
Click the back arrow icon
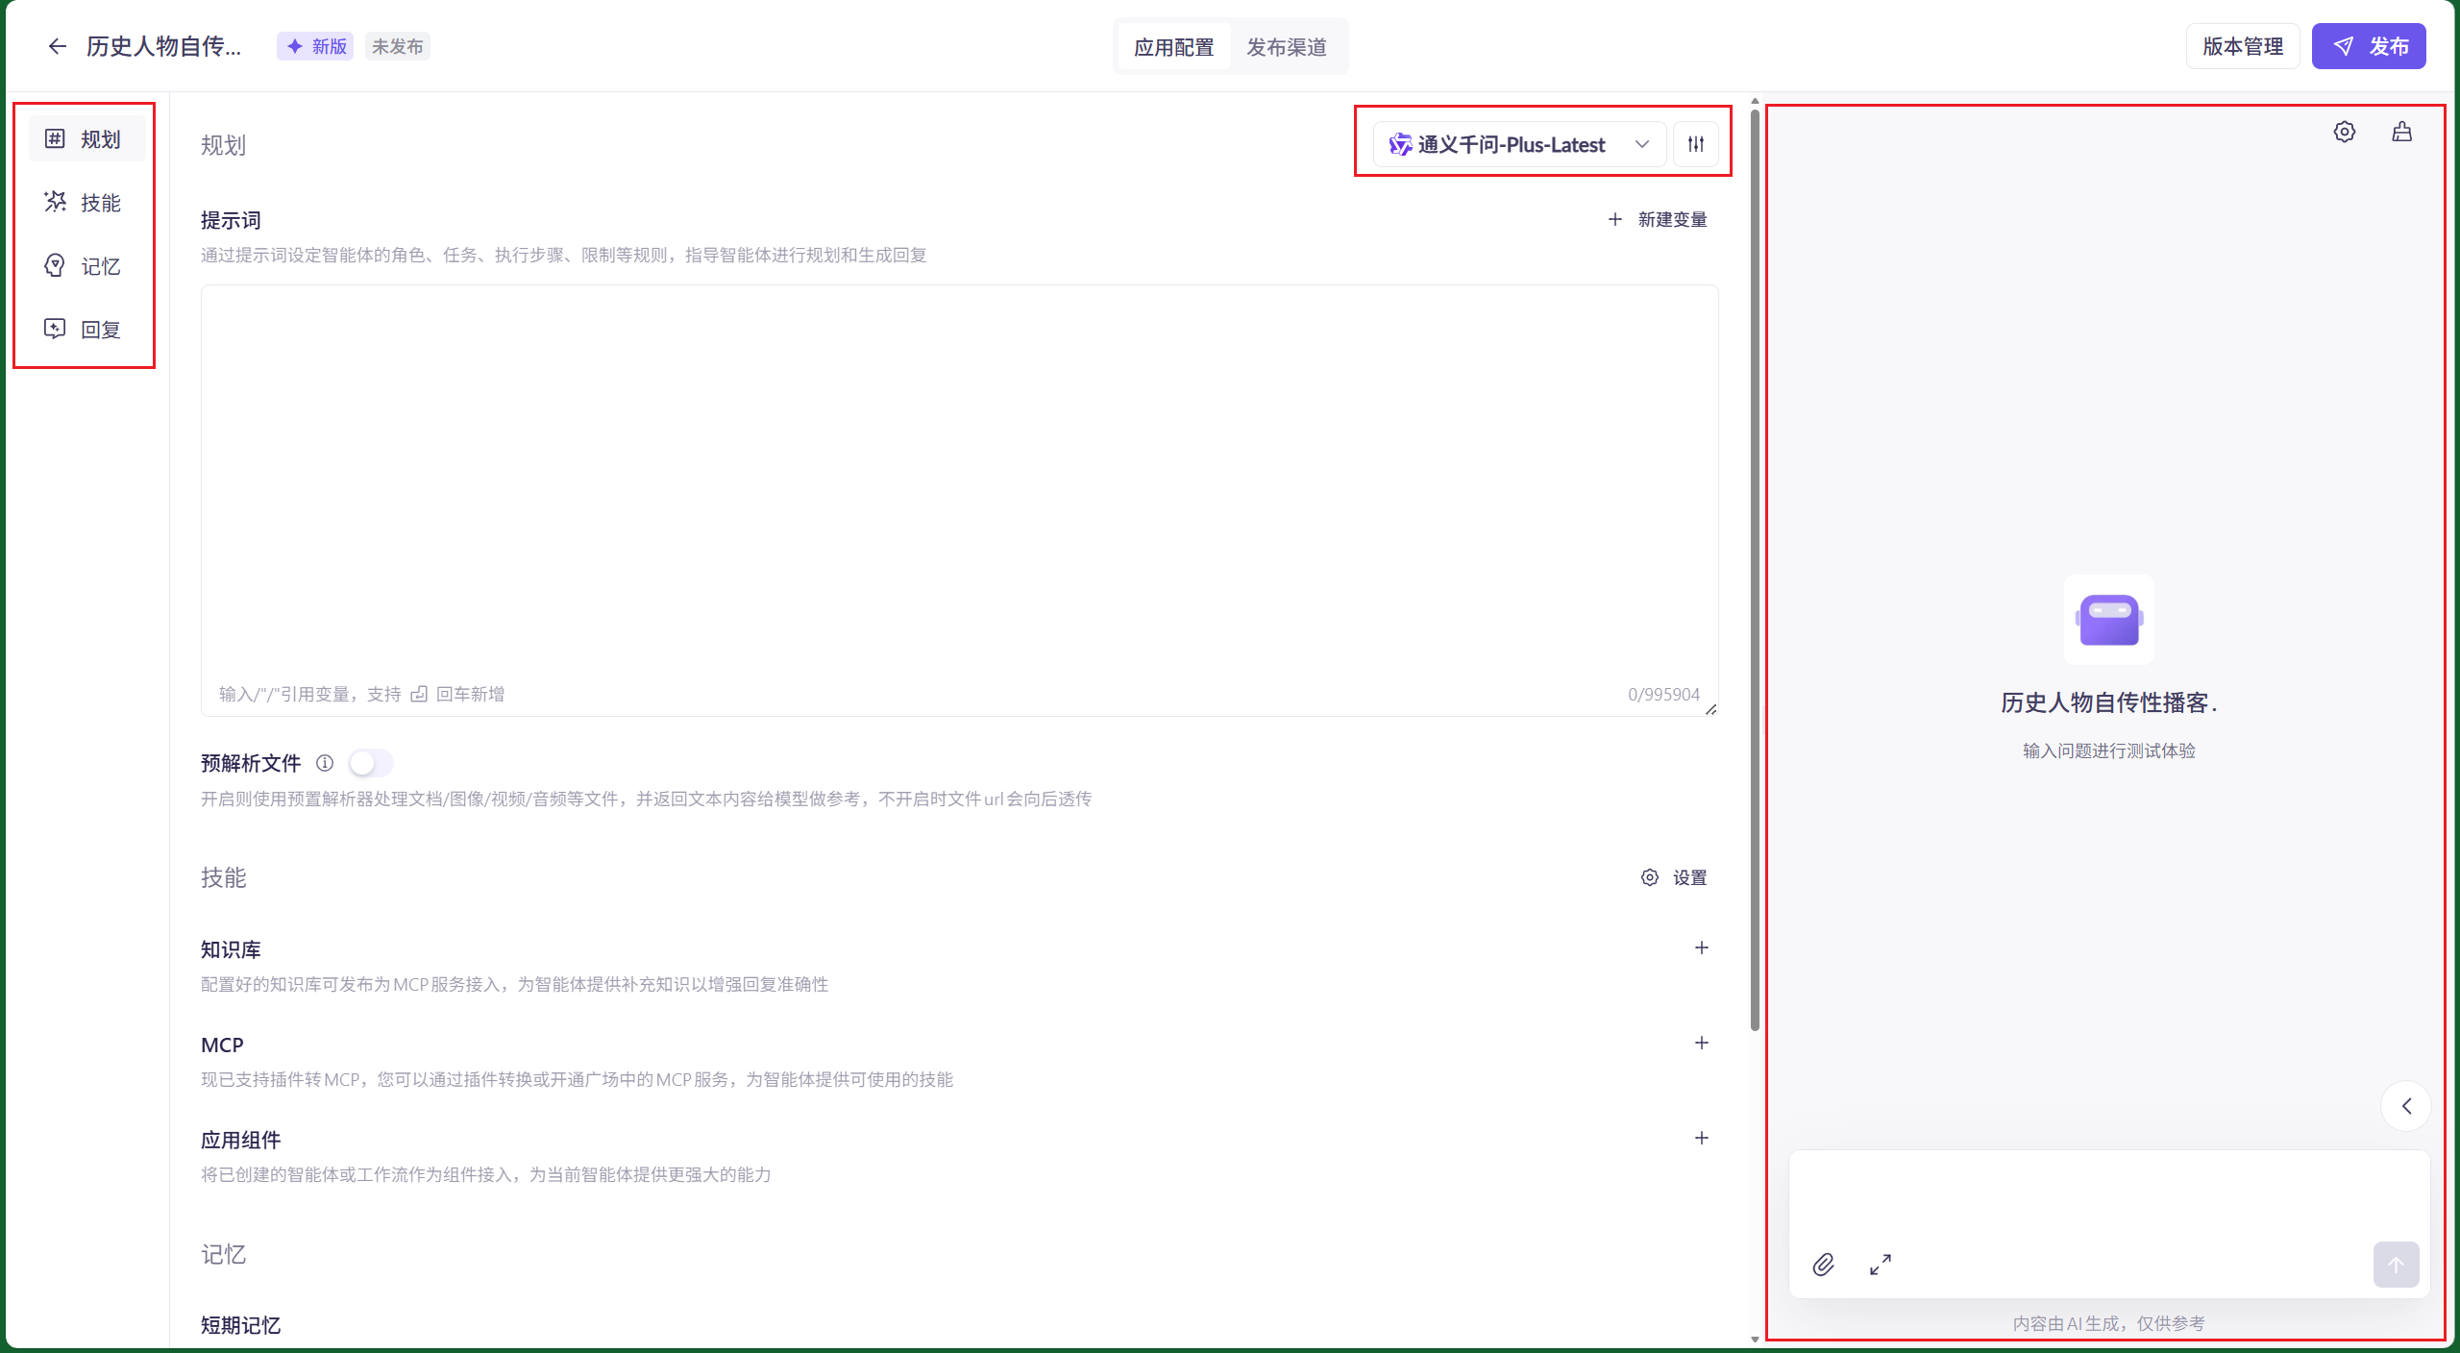point(57,46)
